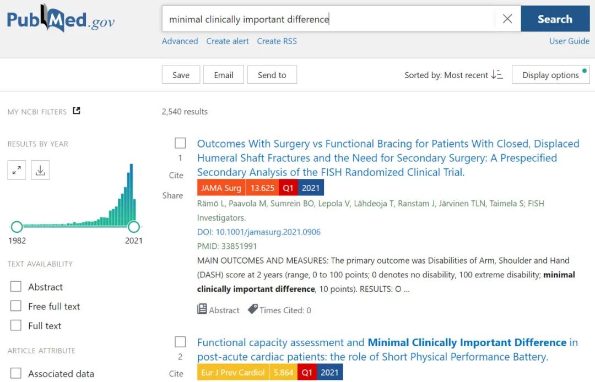Click the PubMed.gov logo
The height and width of the screenshot is (382, 595).
click(61, 19)
